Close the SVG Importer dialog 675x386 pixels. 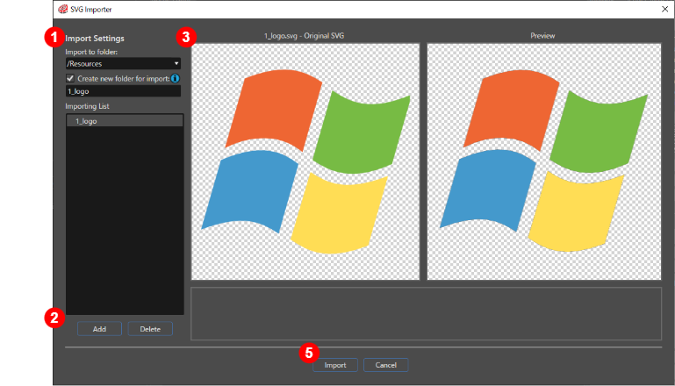pyautogui.click(x=664, y=9)
